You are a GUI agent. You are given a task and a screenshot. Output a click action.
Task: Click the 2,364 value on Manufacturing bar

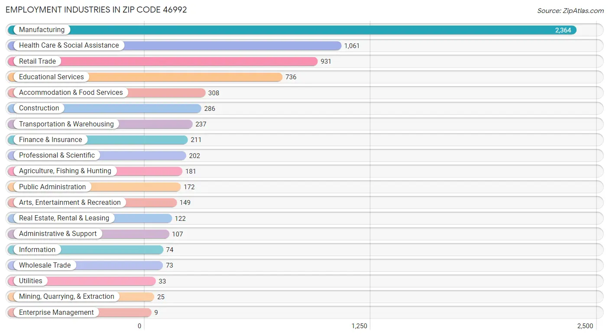[563, 30]
